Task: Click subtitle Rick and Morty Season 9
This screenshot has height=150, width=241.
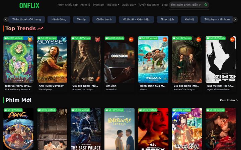Action: click(x=17, y=89)
